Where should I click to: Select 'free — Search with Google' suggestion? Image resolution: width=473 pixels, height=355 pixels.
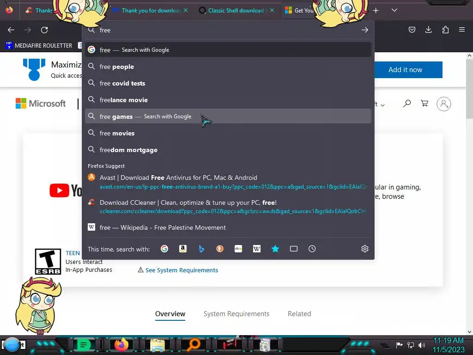pos(228,50)
